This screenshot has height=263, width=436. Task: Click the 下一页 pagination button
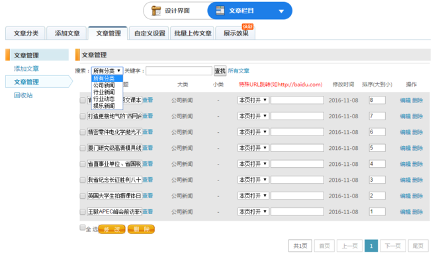tap(393, 246)
